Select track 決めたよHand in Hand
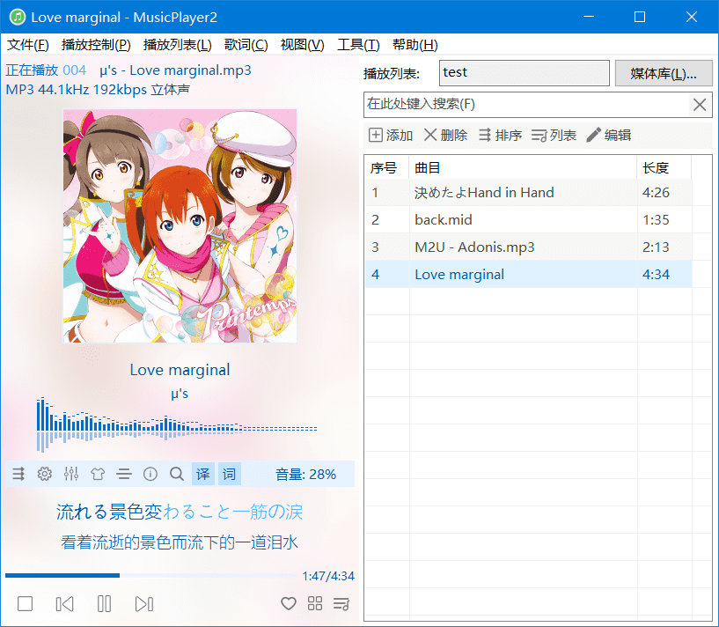 click(x=528, y=192)
